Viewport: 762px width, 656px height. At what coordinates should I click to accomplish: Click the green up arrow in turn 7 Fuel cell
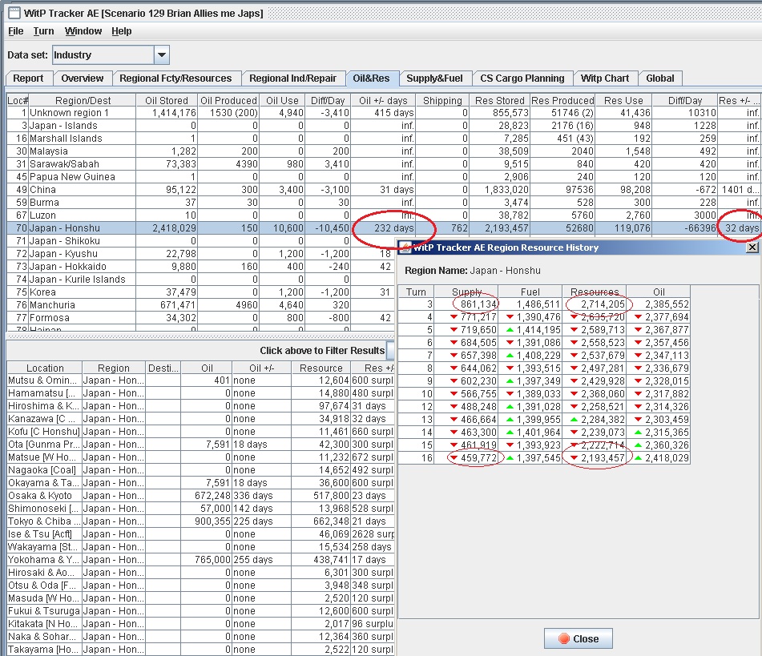click(510, 356)
